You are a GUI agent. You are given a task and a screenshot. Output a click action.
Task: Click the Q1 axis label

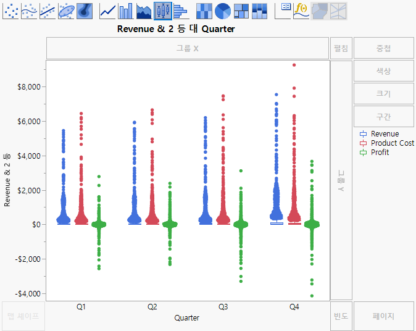pos(81,307)
